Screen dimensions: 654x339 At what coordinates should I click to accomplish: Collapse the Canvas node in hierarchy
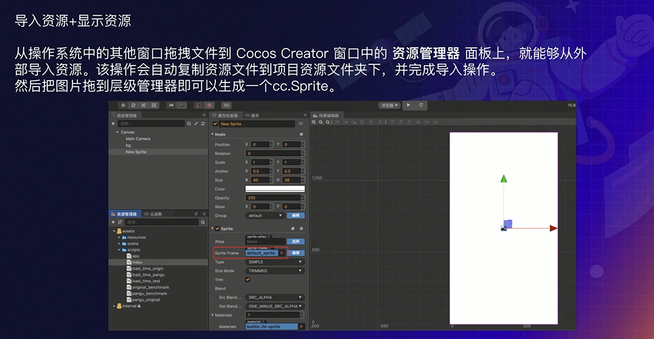pyautogui.click(x=118, y=132)
